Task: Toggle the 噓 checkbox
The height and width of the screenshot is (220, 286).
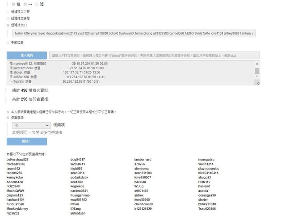Action: pos(37,4)
